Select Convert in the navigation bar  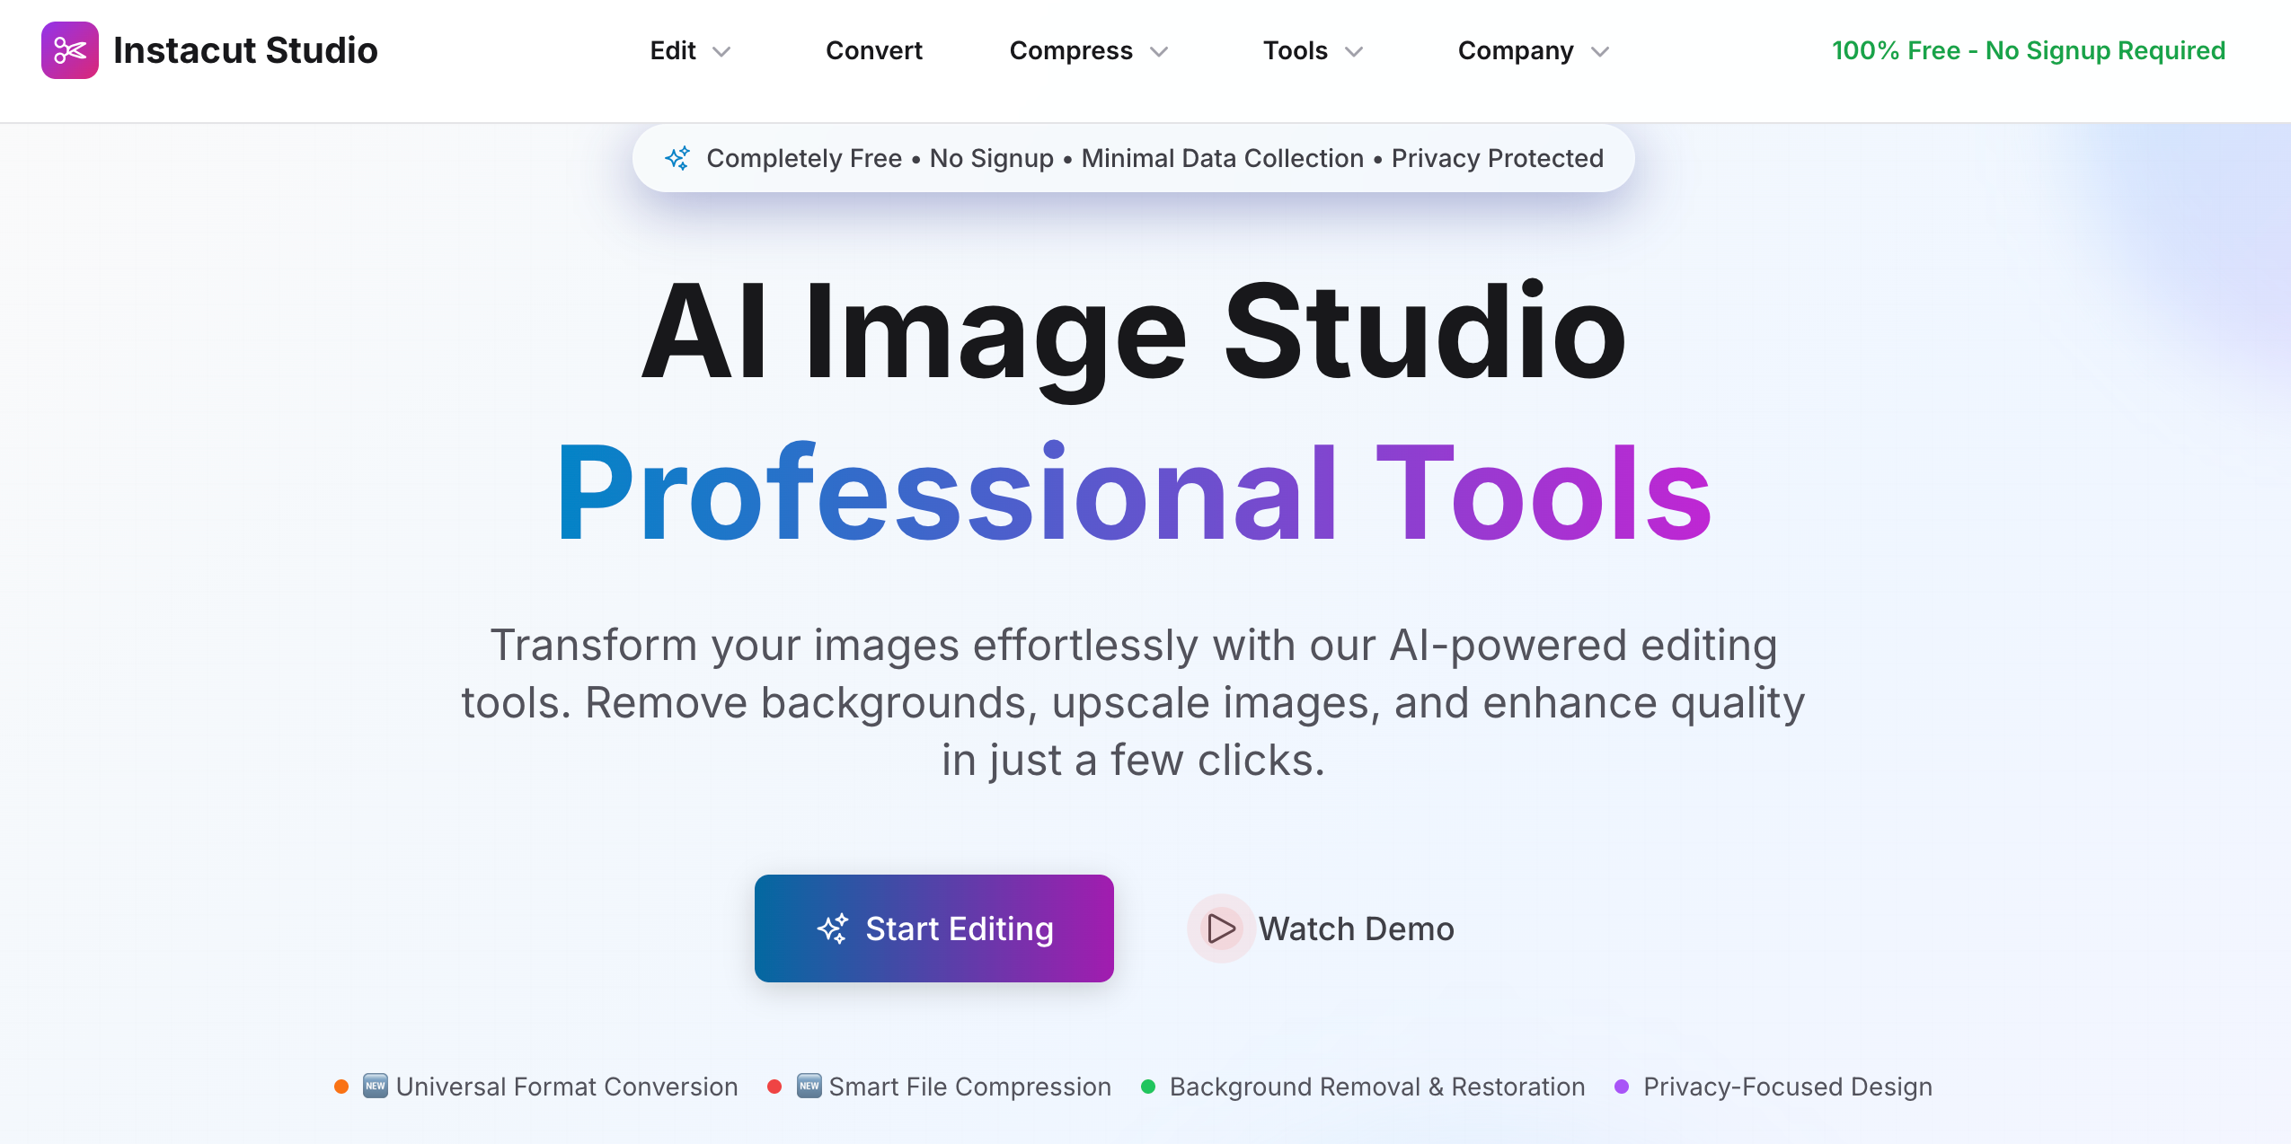(x=874, y=50)
